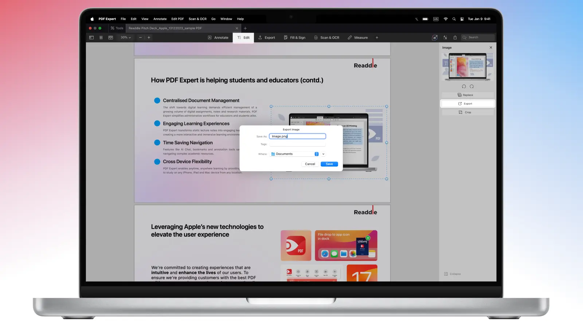Click the Save As filename field
This screenshot has height=328, width=583.
click(x=297, y=136)
